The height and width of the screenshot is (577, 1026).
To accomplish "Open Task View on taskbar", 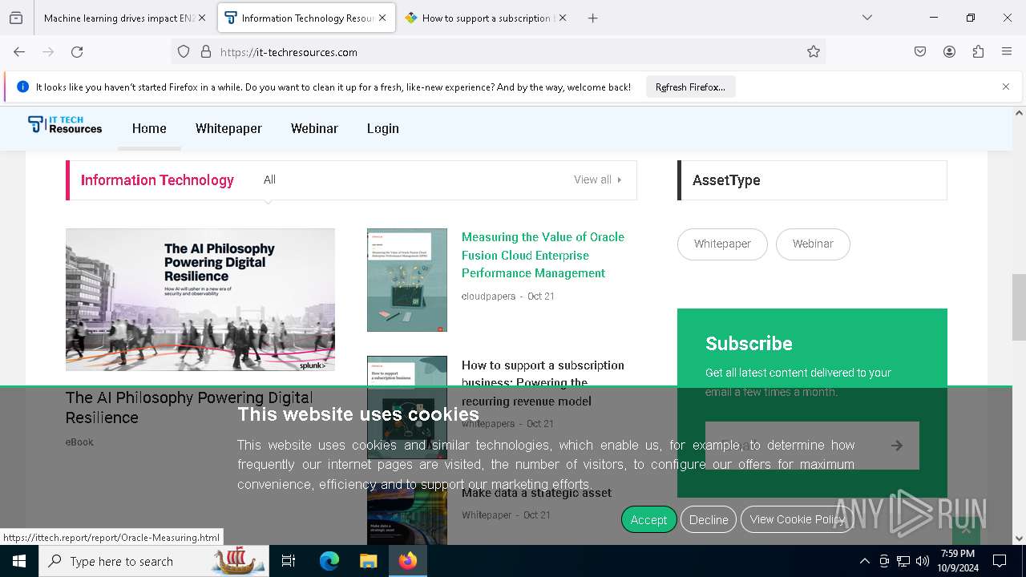I will click(289, 561).
